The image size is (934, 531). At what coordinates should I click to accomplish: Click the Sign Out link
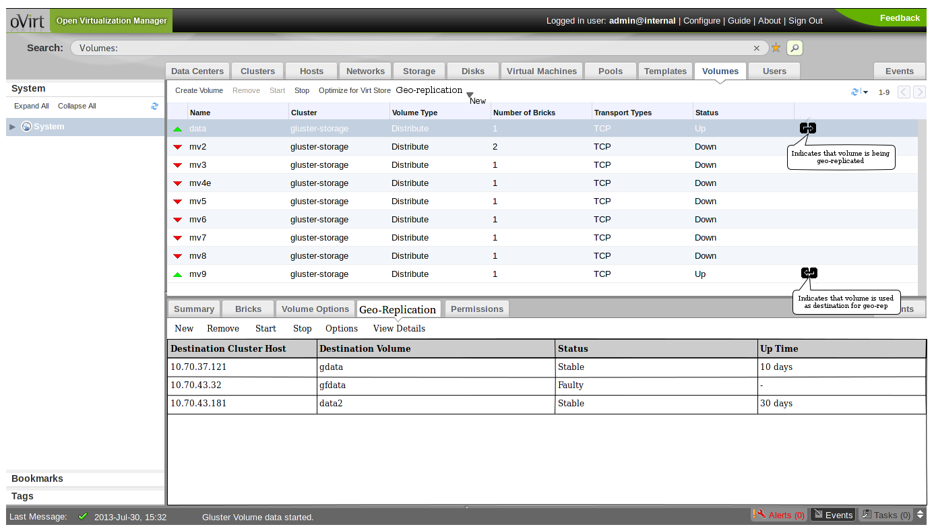tap(805, 20)
